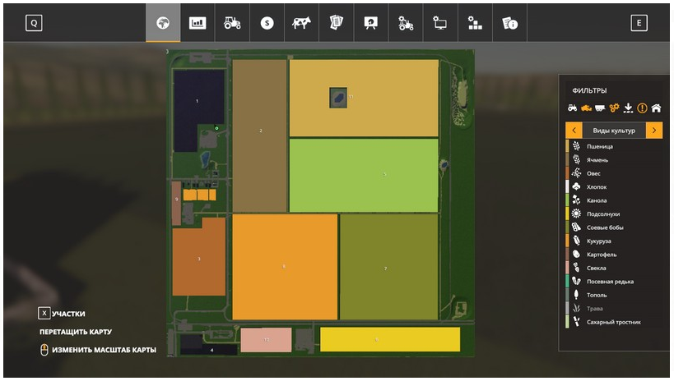Toggle trailer map filter
674x381 pixels.
600,108
